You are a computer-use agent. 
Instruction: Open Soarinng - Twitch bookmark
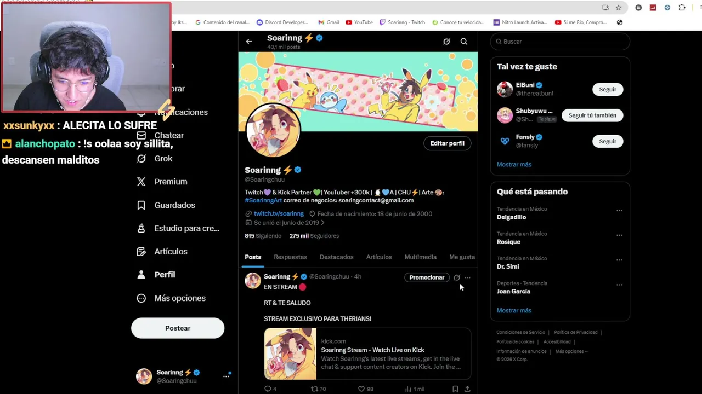(403, 22)
